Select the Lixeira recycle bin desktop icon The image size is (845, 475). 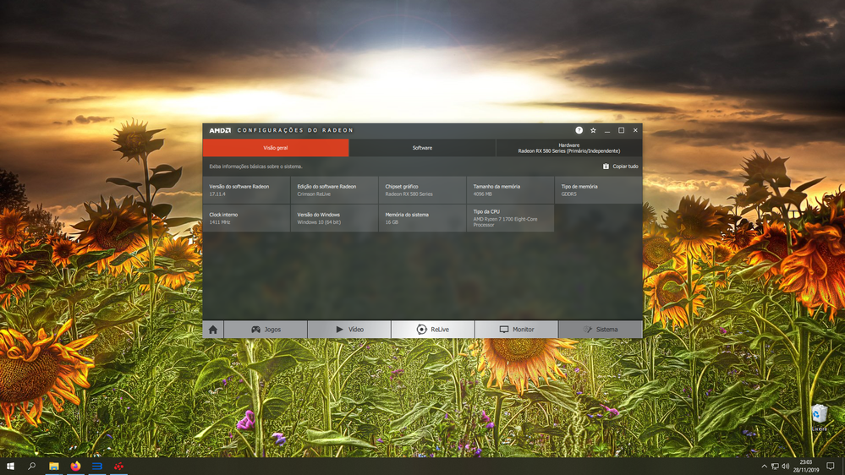tap(819, 418)
